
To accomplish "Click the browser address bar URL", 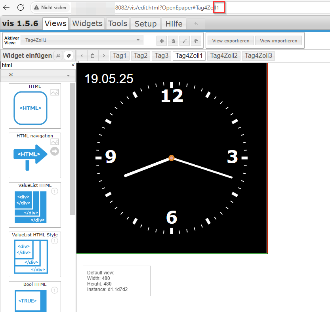I will [x=167, y=8].
